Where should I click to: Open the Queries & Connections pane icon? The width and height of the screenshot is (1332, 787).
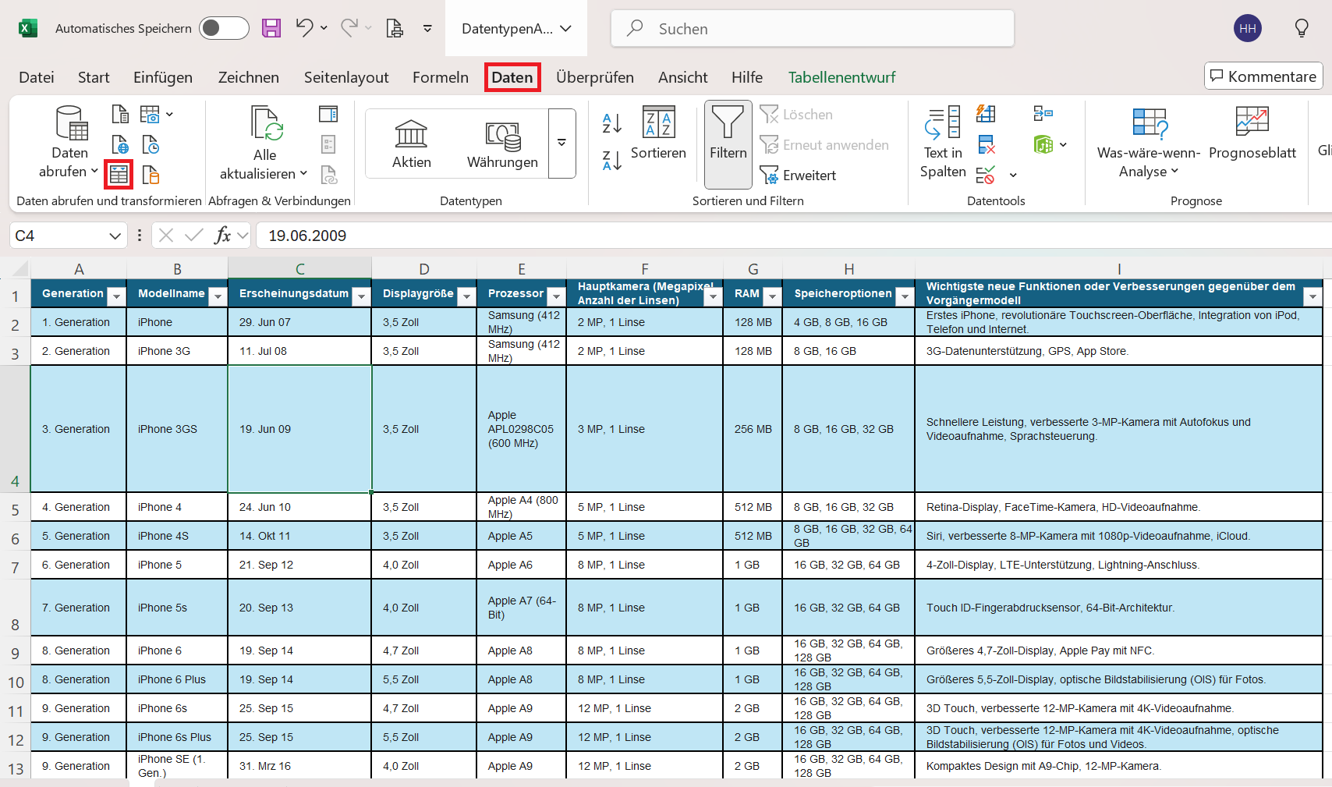(x=328, y=114)
